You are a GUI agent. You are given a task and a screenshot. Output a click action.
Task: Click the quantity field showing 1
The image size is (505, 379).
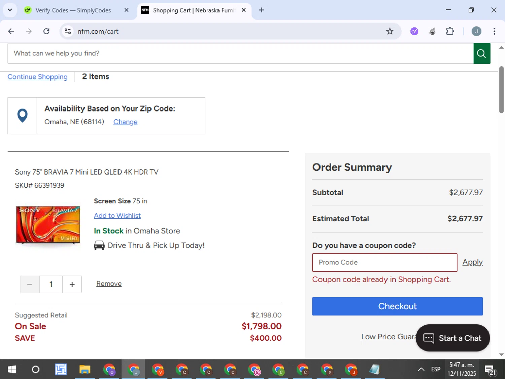51,284
